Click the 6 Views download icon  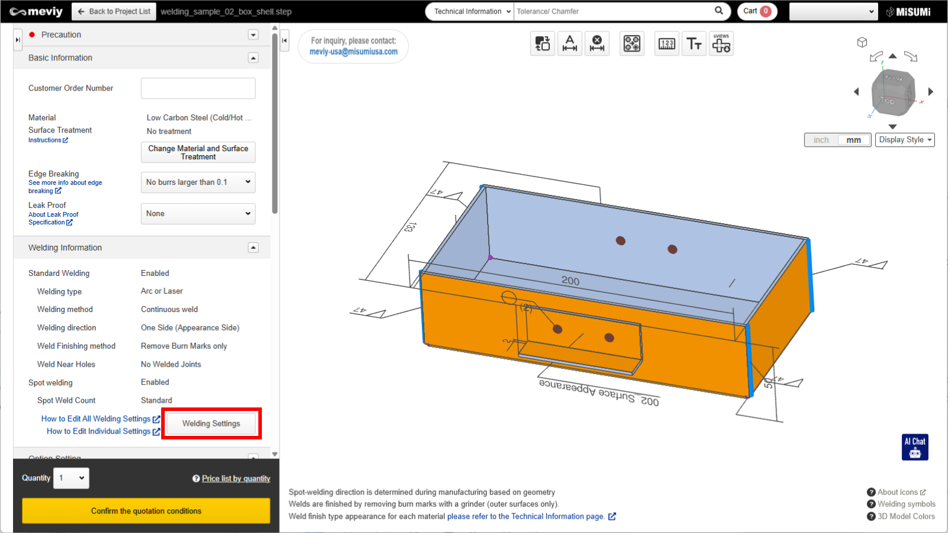[721, 44]
